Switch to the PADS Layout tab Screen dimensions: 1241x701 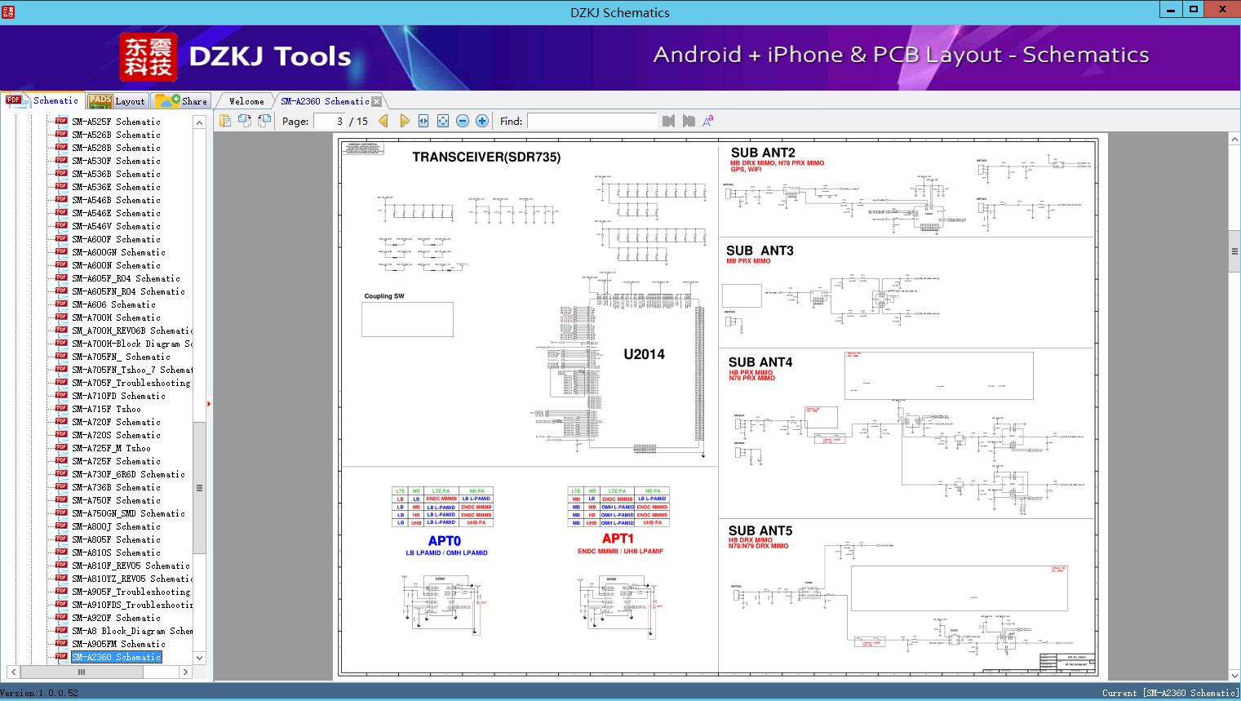click(x=117, y=101)
